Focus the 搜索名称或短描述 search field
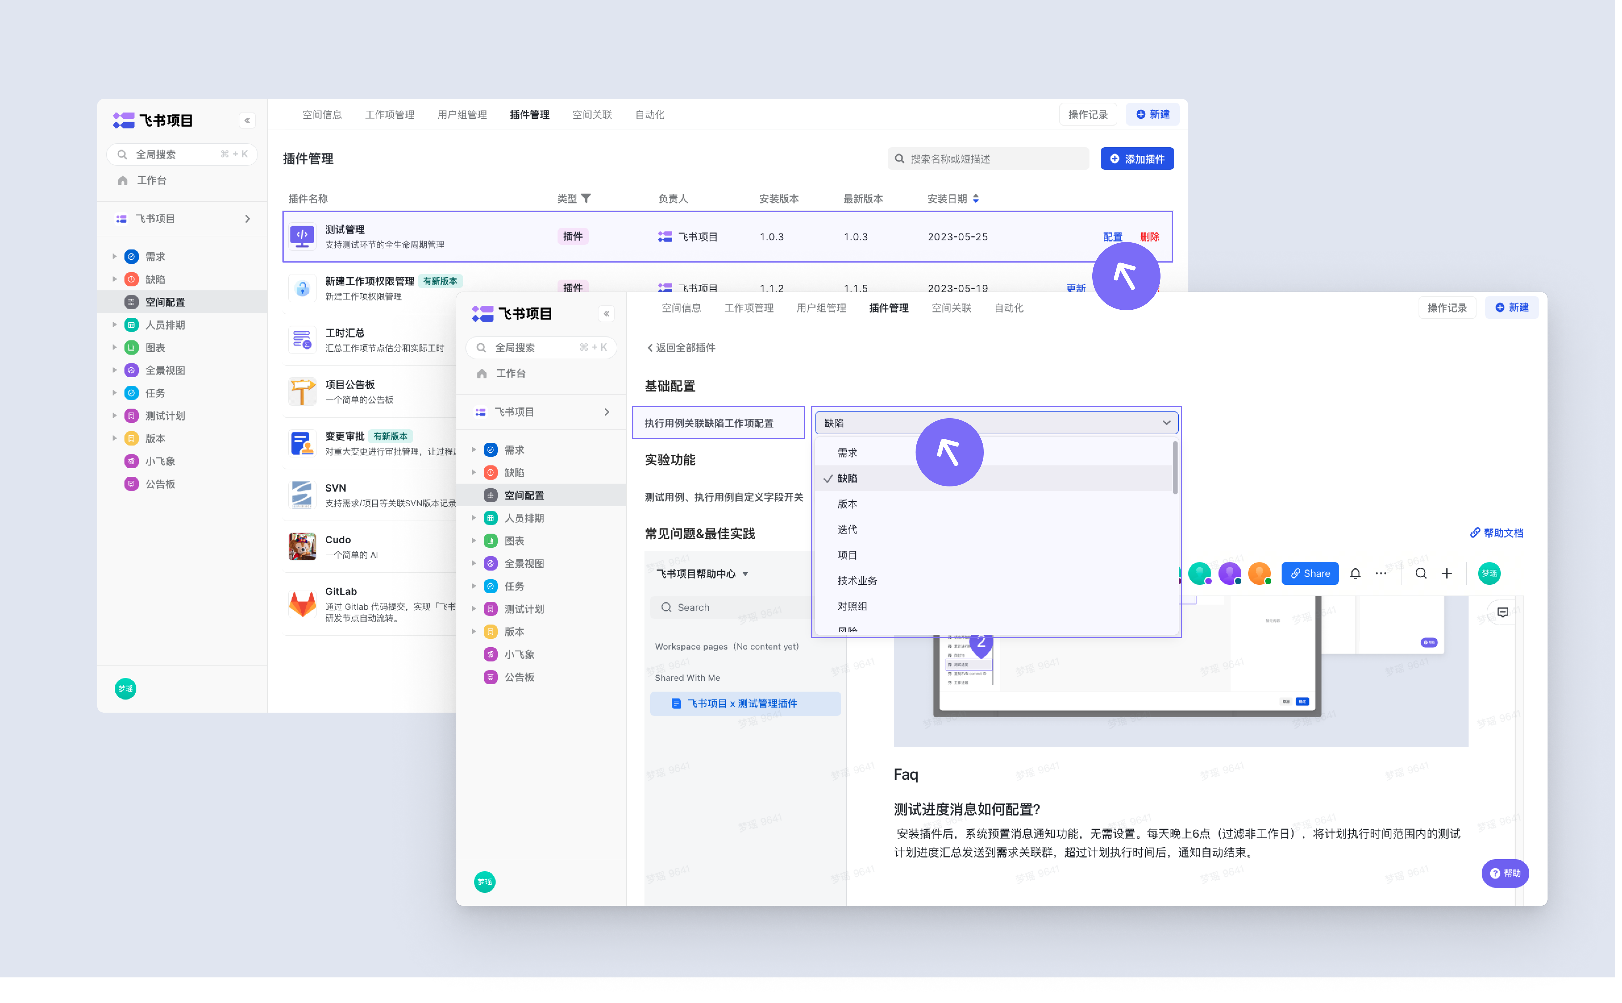The image size is (1622, 1003). 988,159
